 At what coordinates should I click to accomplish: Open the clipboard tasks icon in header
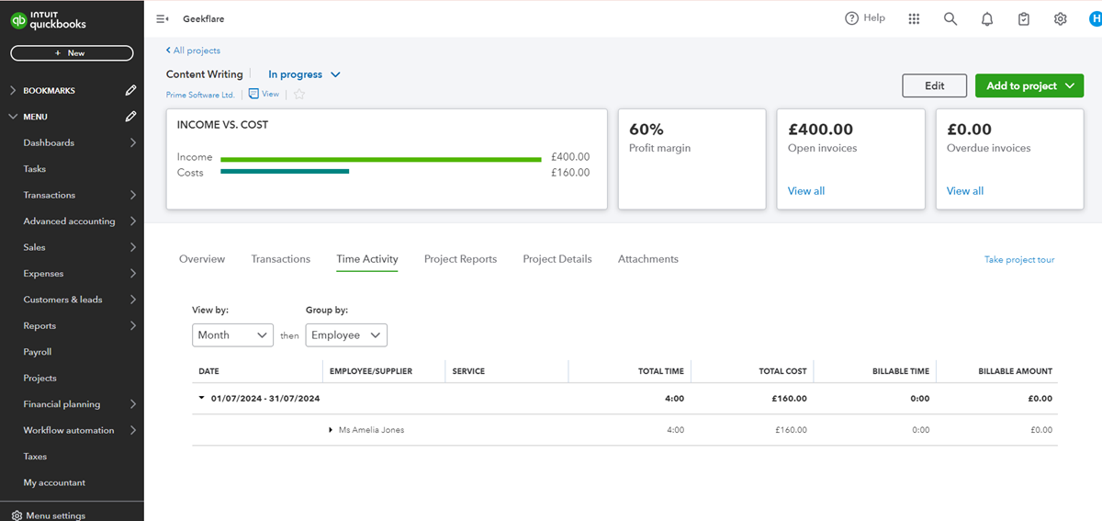pos(1024,18)
